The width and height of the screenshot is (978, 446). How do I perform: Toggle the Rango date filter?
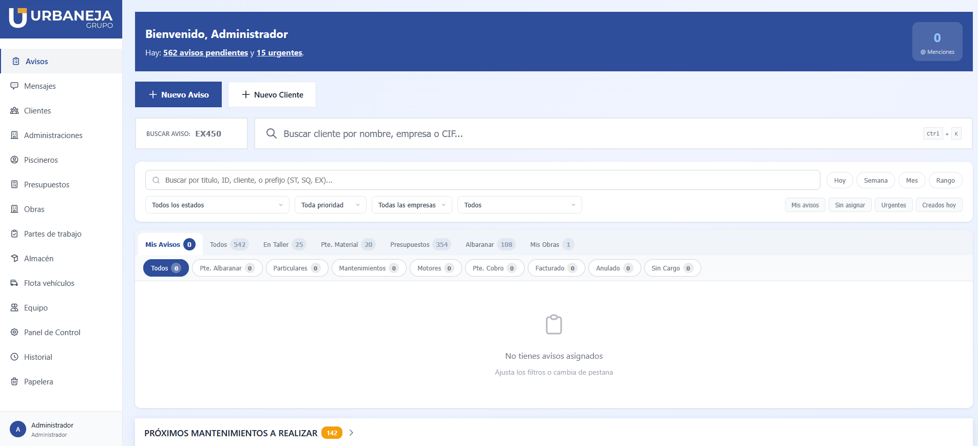[945, 180]
